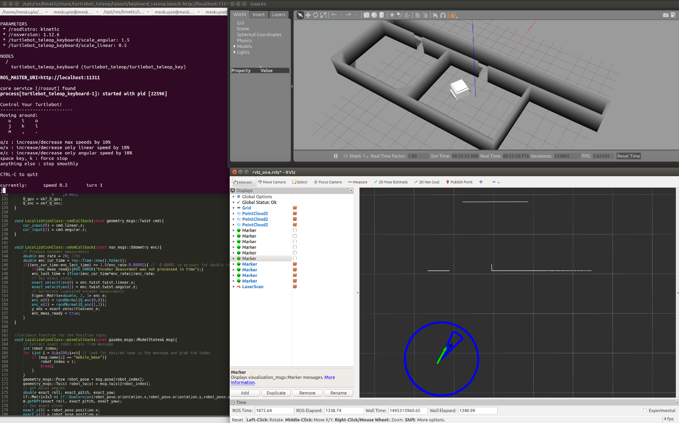Choose the RViz Focus Camera tool
Screen dimensions: 679x423
click(328, 182)
